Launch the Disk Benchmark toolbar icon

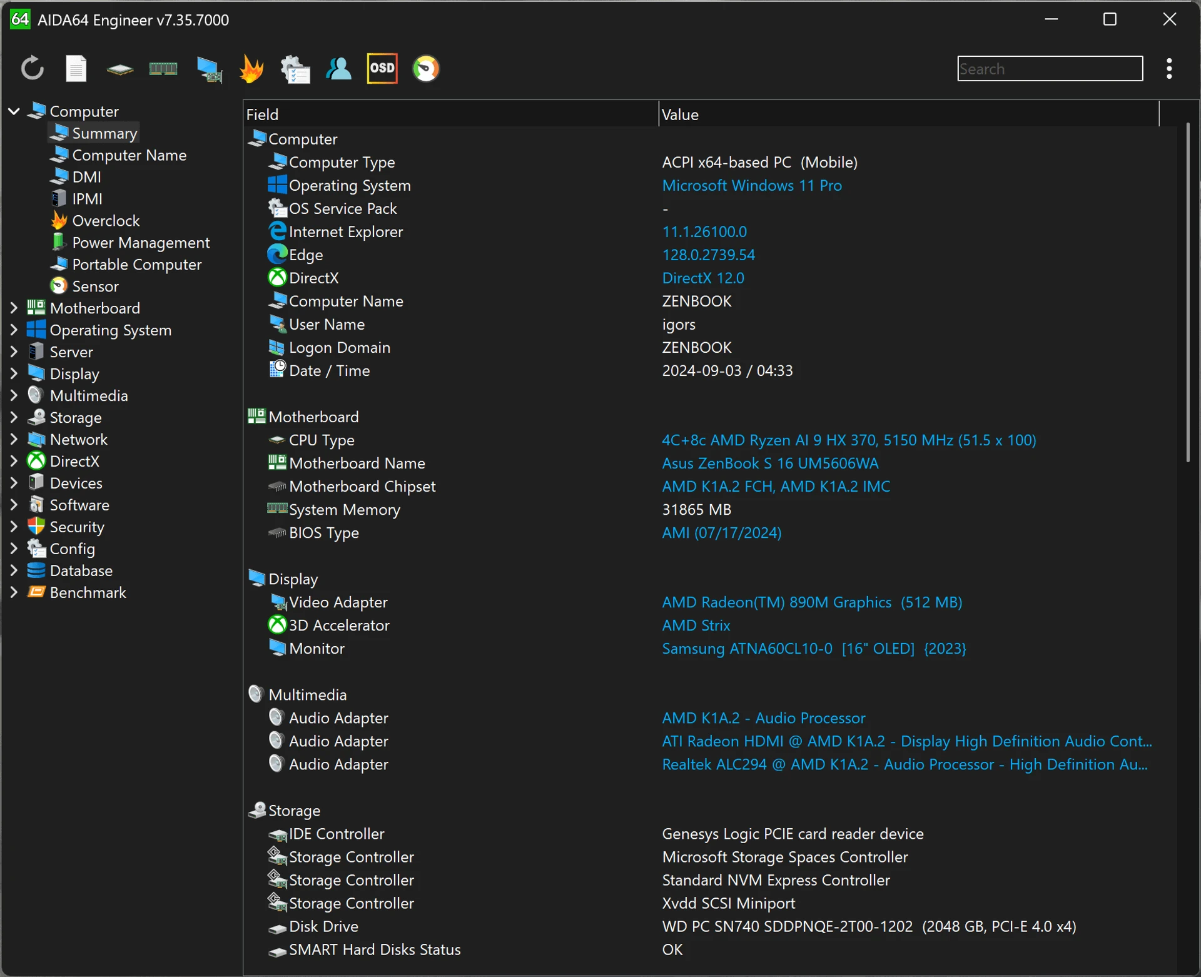[119, 69]
